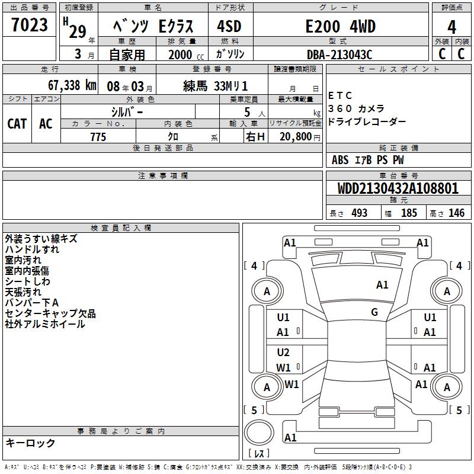
Task: Select the door type value "4SD"
Action: click(x=229, y=26)
